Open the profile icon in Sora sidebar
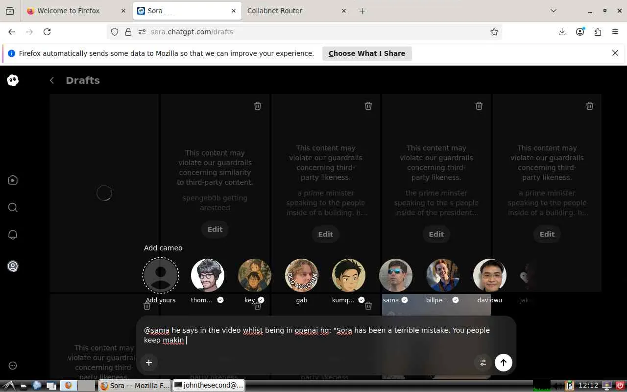The image size is (627, 392). 13,266
